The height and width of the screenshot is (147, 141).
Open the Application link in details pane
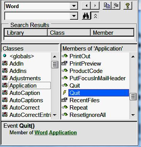coord(63,132)
